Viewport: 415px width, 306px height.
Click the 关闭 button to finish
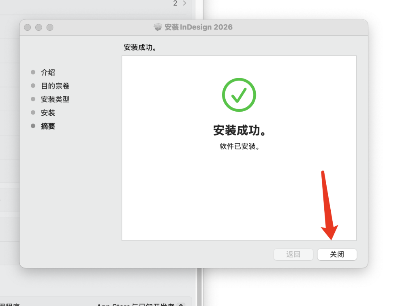point(337,255)
